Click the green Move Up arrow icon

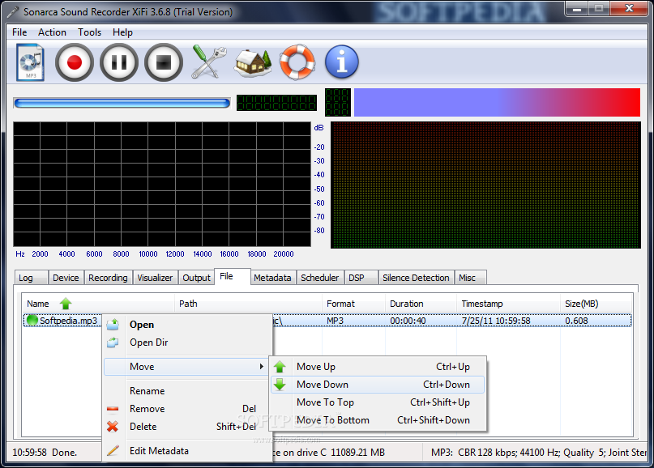click(x=280, y=367)
